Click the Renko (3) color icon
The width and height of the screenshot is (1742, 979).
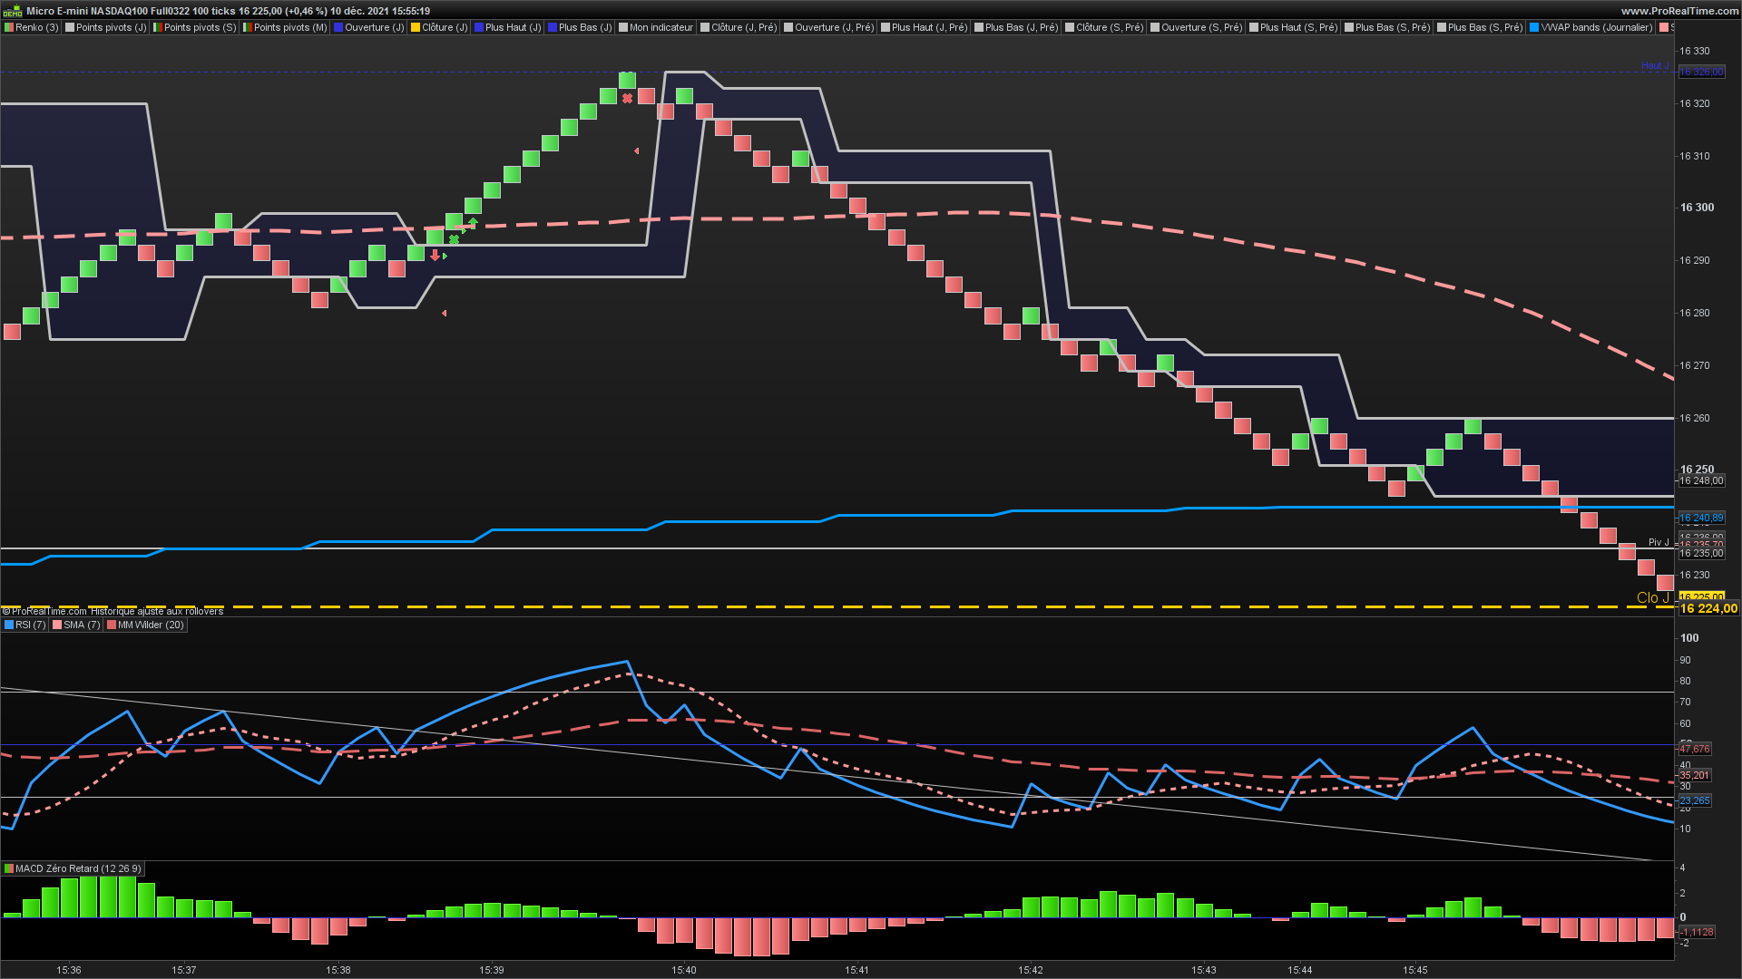tap(9, 27)
